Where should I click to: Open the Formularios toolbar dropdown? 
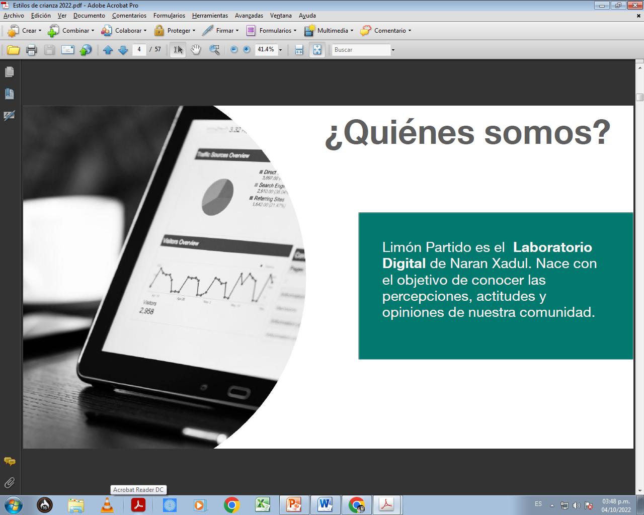click(271, 31)
